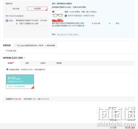Select 快递运输 delivery option
Viewport: 138px width, 129px height.
37,9
